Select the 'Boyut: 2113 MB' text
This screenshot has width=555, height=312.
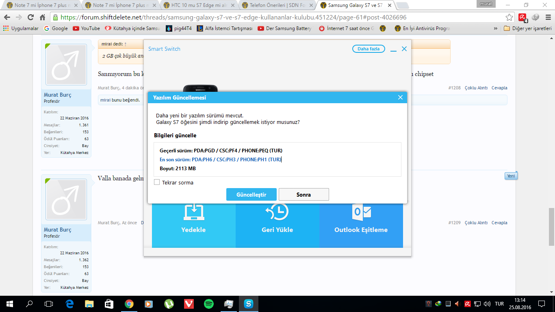(178, 169)
